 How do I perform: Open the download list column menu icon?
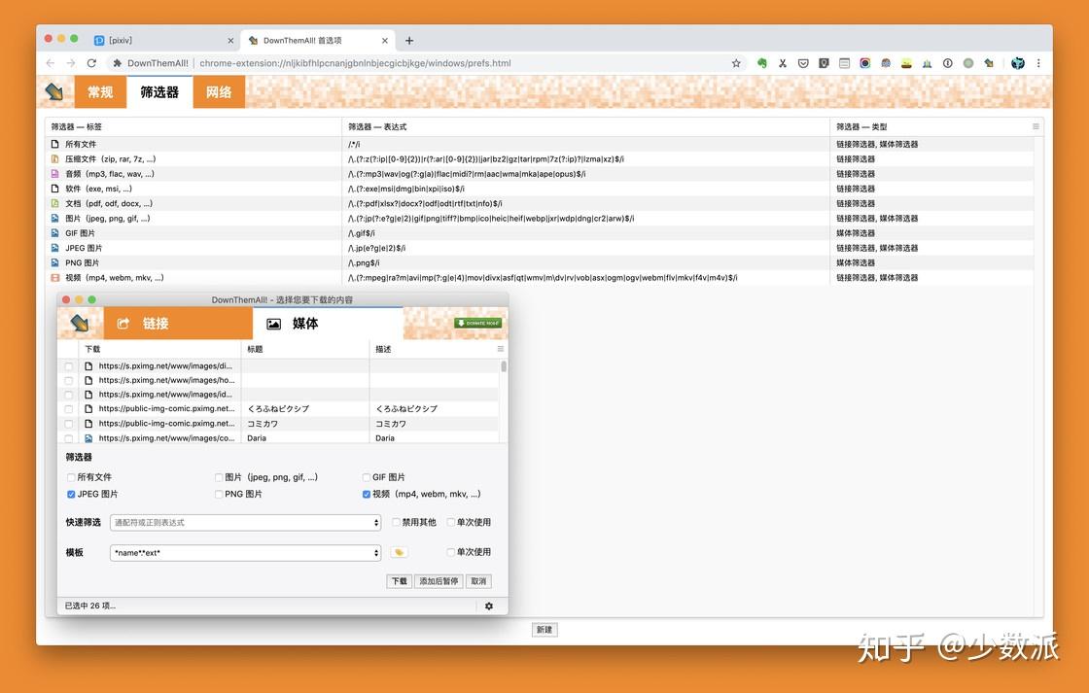click(500, 349)
